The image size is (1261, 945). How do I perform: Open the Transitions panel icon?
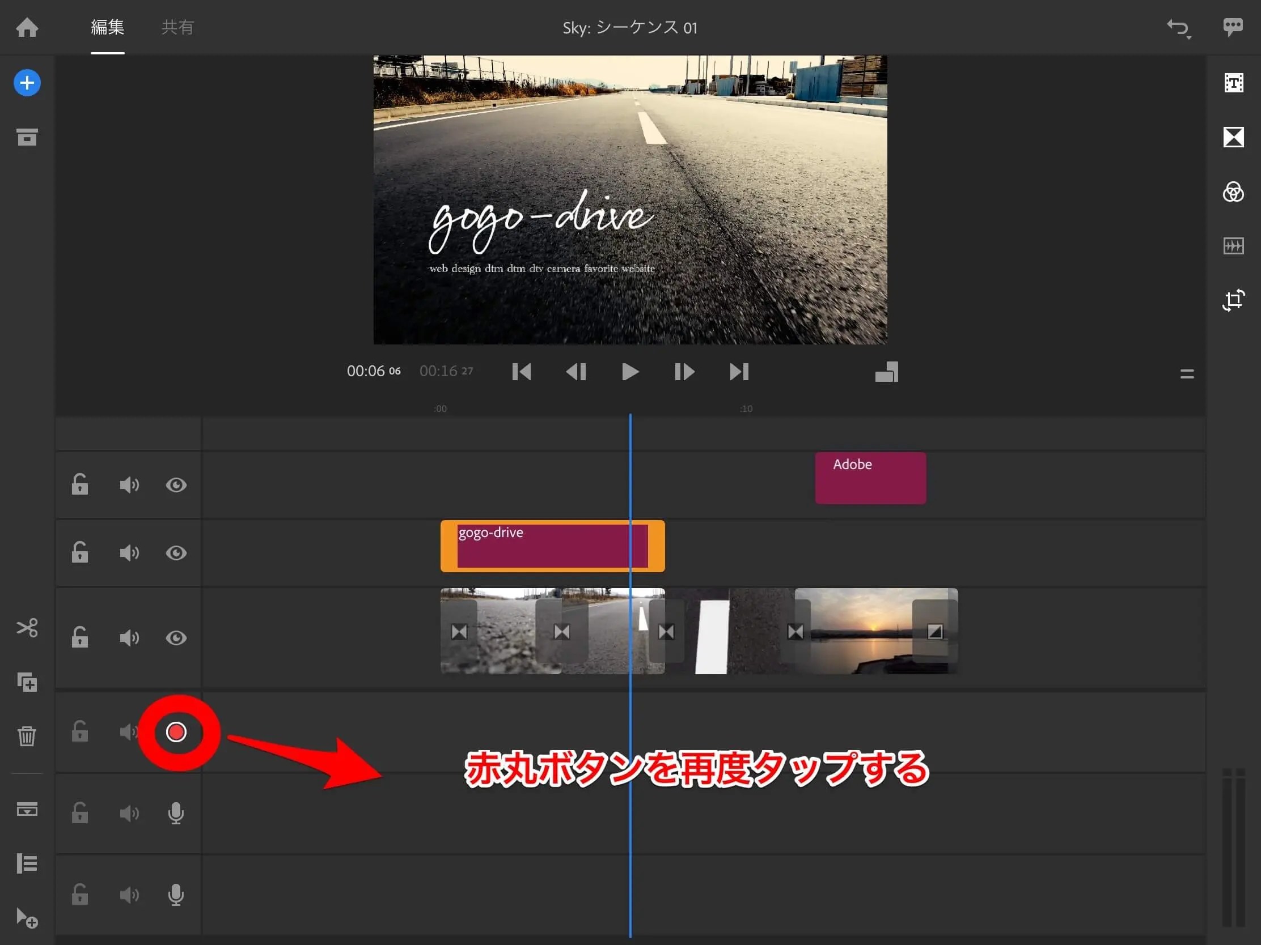[1233, 137]
